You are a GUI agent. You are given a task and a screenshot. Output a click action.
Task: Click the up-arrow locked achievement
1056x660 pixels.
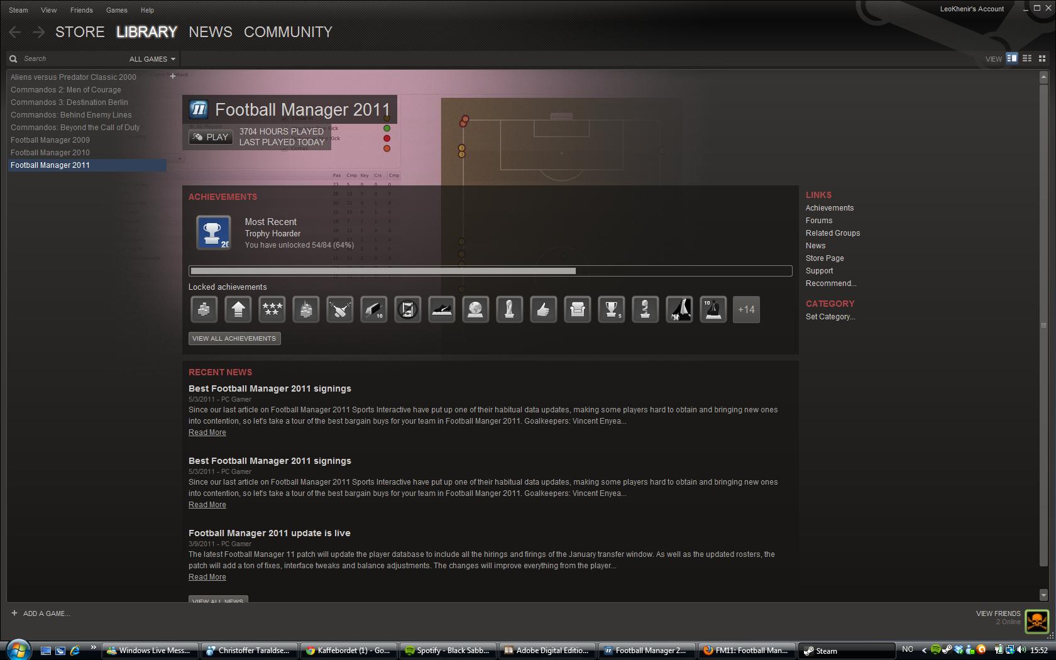pos(238,309)
